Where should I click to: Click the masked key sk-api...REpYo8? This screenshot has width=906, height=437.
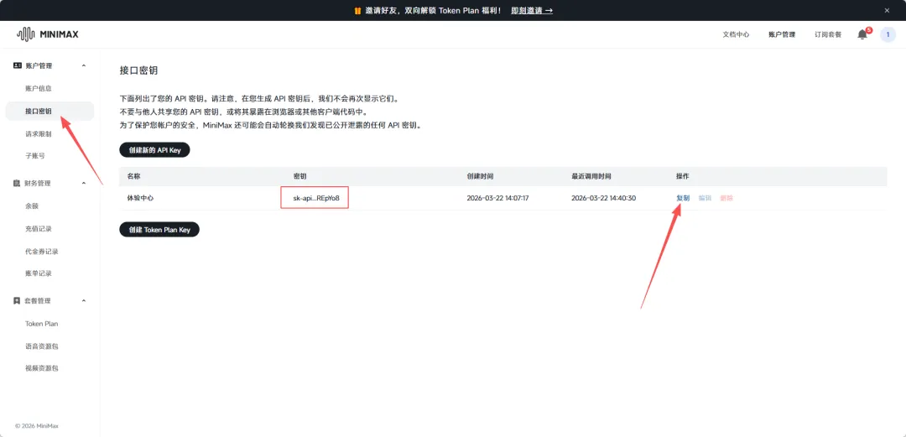tap(315, 198)
